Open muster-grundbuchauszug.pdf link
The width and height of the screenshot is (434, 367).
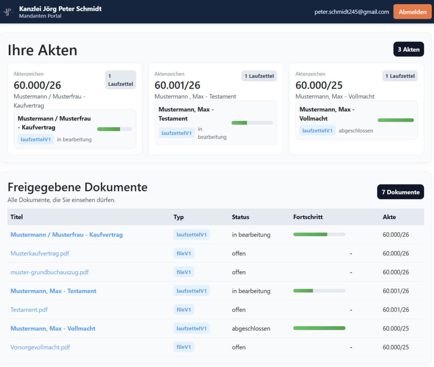(x=49, y=272)
